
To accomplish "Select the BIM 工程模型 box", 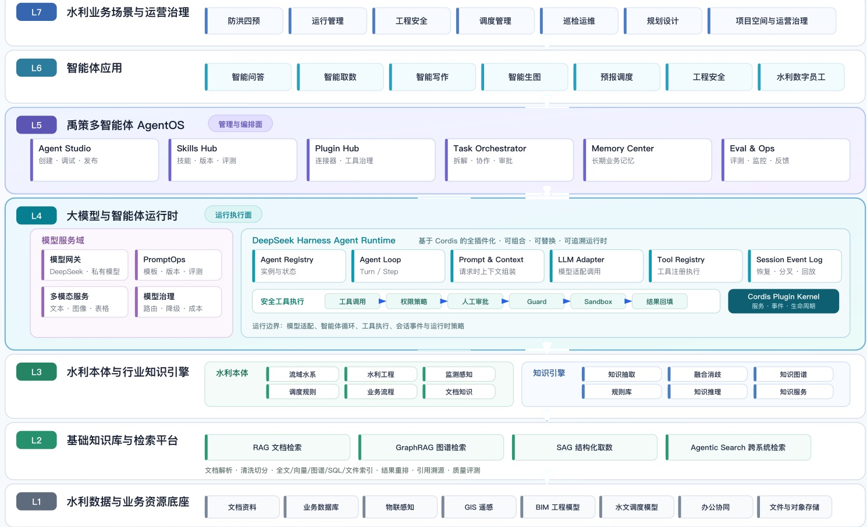I will [x=558, y=507].
